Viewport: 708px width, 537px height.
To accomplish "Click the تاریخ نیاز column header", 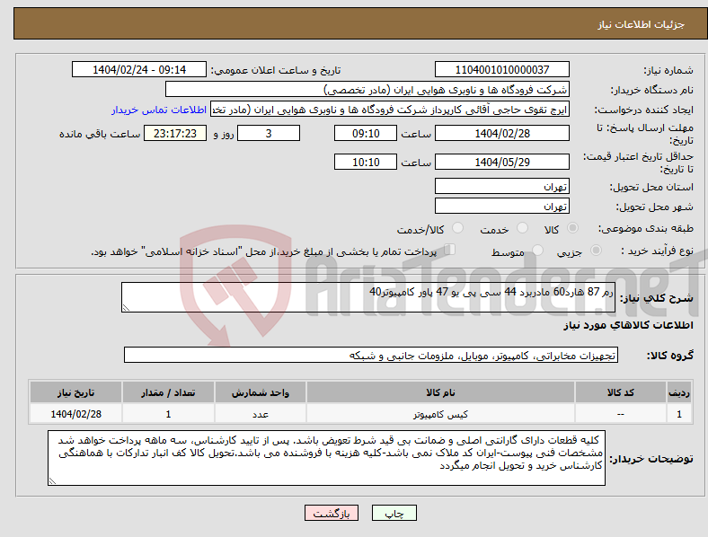I will tap(75, 392).
